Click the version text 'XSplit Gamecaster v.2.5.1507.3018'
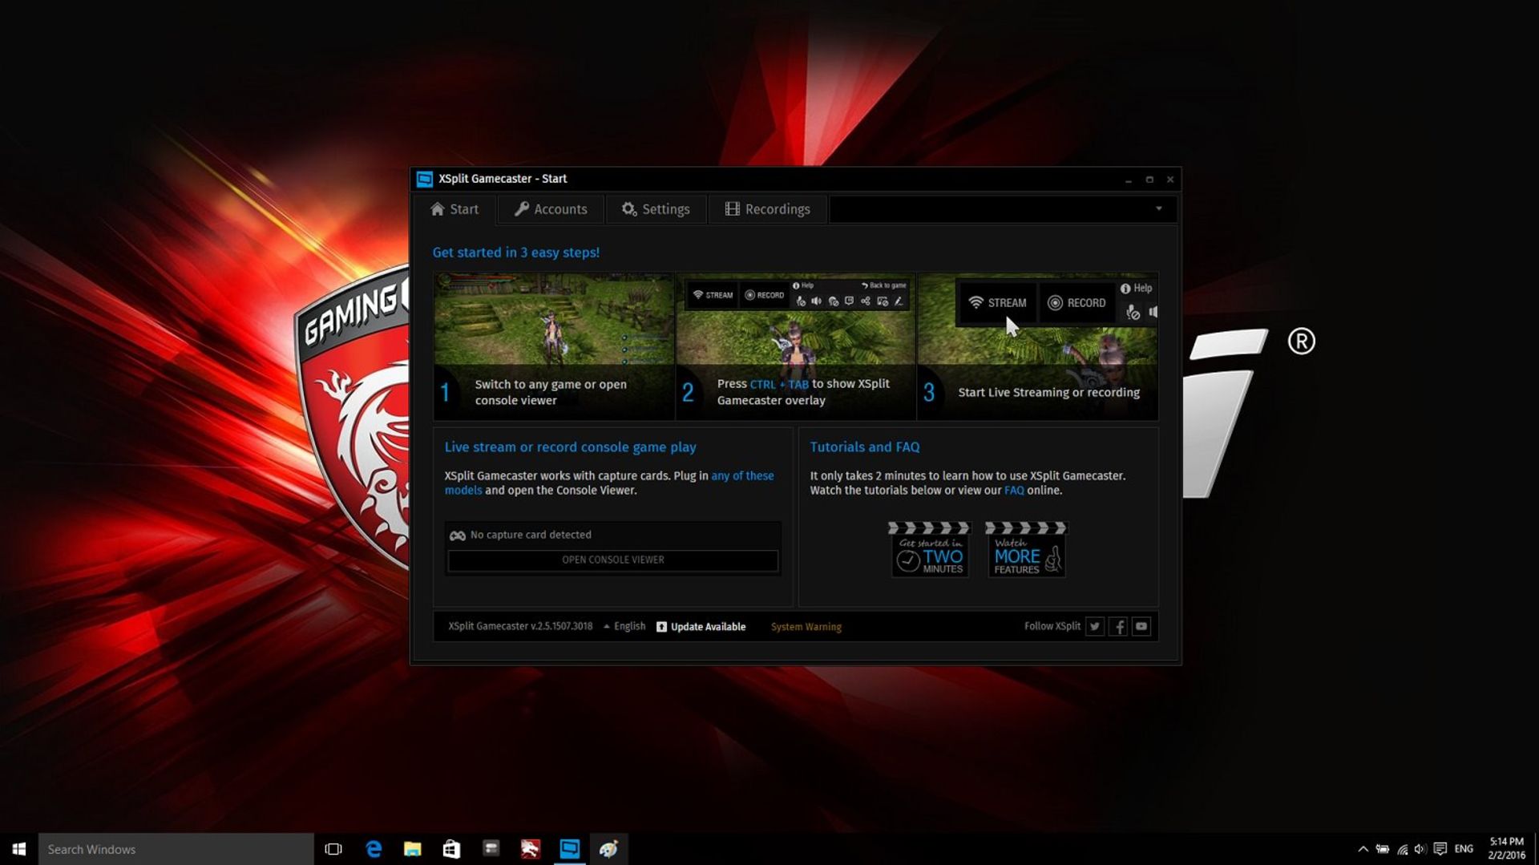Image resolution: width=1539 pixels, height=865 pixels. coord(520,627)
